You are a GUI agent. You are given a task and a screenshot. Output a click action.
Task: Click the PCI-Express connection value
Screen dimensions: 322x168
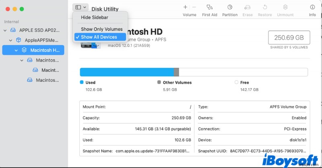pos(295,129)
